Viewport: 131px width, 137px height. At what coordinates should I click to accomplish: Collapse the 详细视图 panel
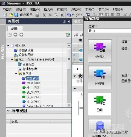8,111
